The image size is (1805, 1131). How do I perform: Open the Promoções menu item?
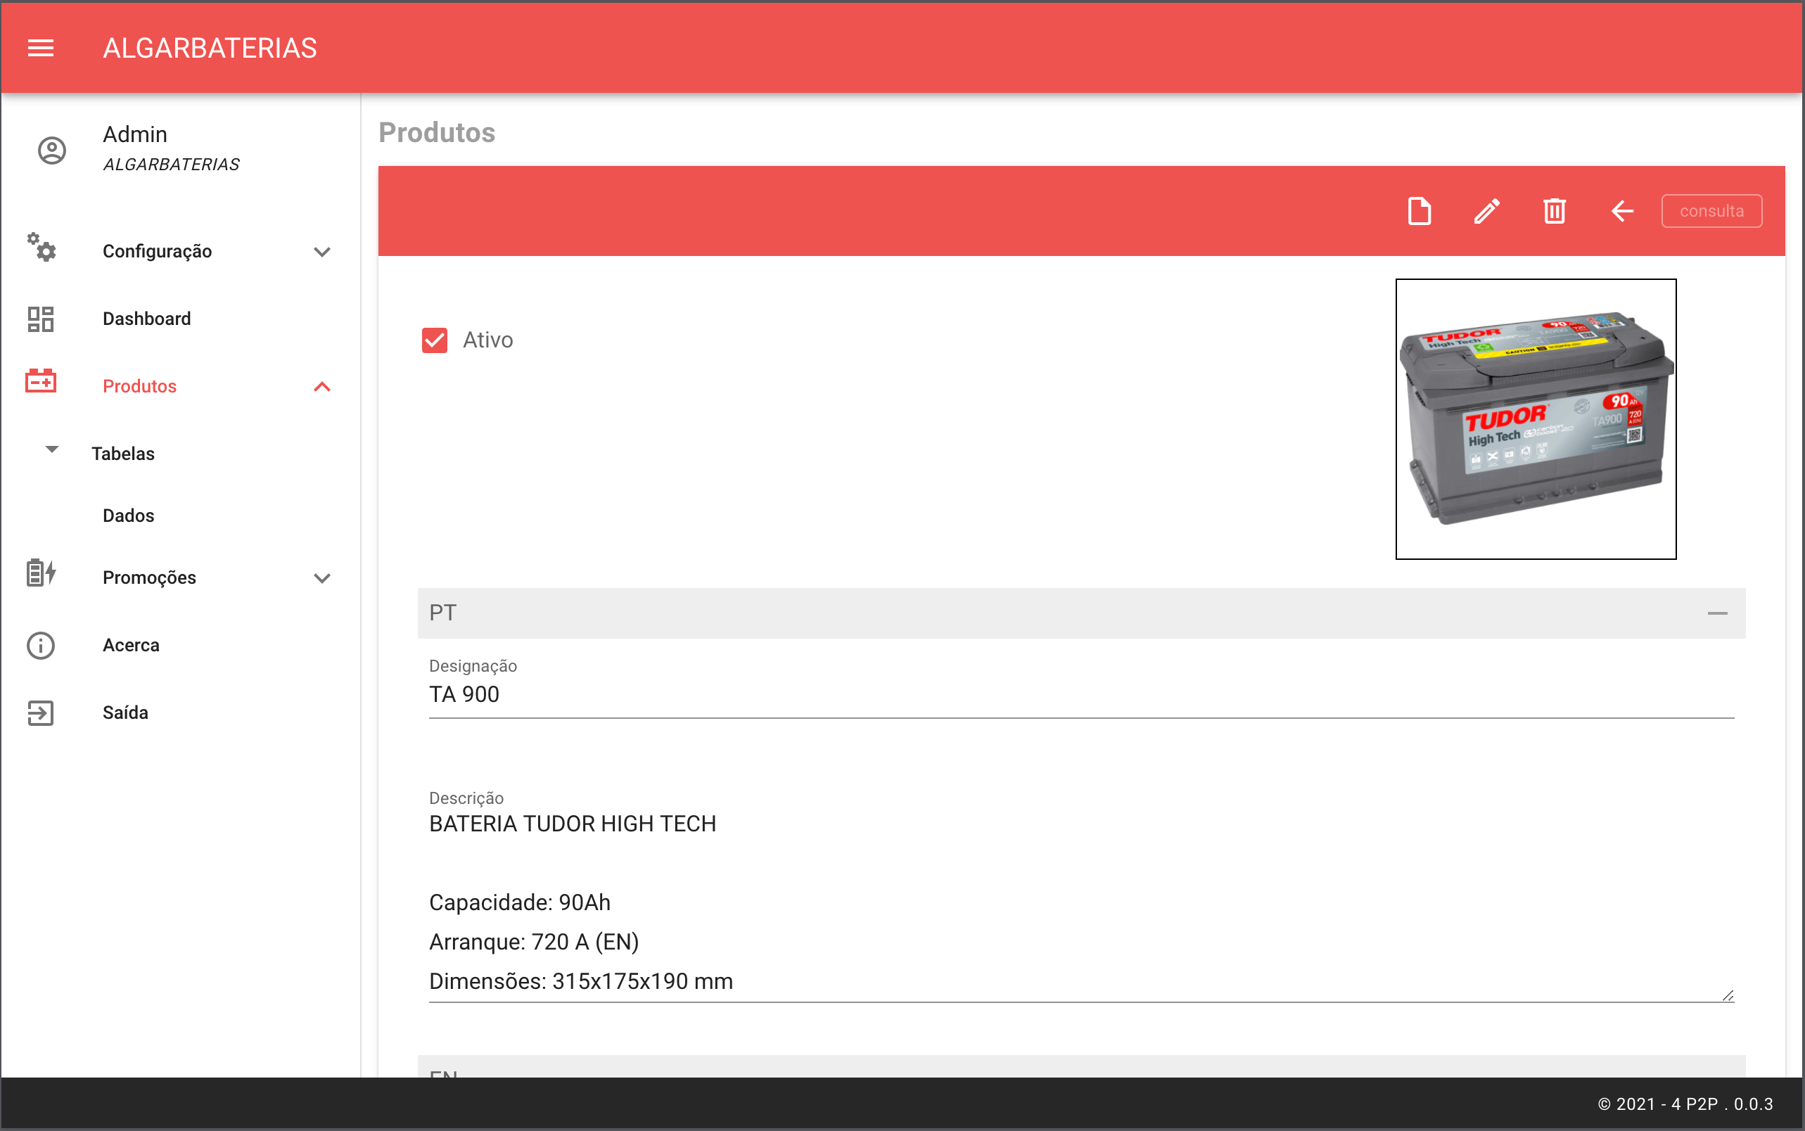coord(150,577)
